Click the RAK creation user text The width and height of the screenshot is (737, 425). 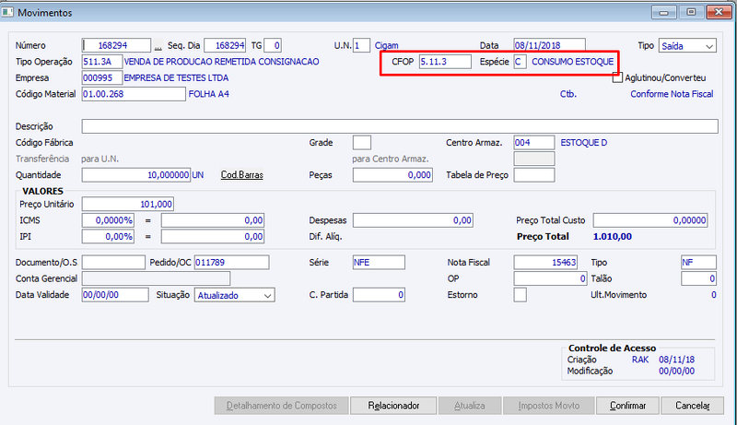(640, 360)
